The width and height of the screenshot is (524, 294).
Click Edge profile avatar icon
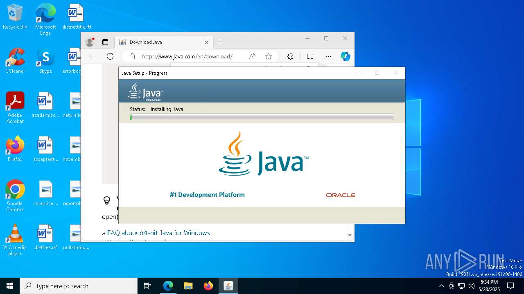[90, 42]
